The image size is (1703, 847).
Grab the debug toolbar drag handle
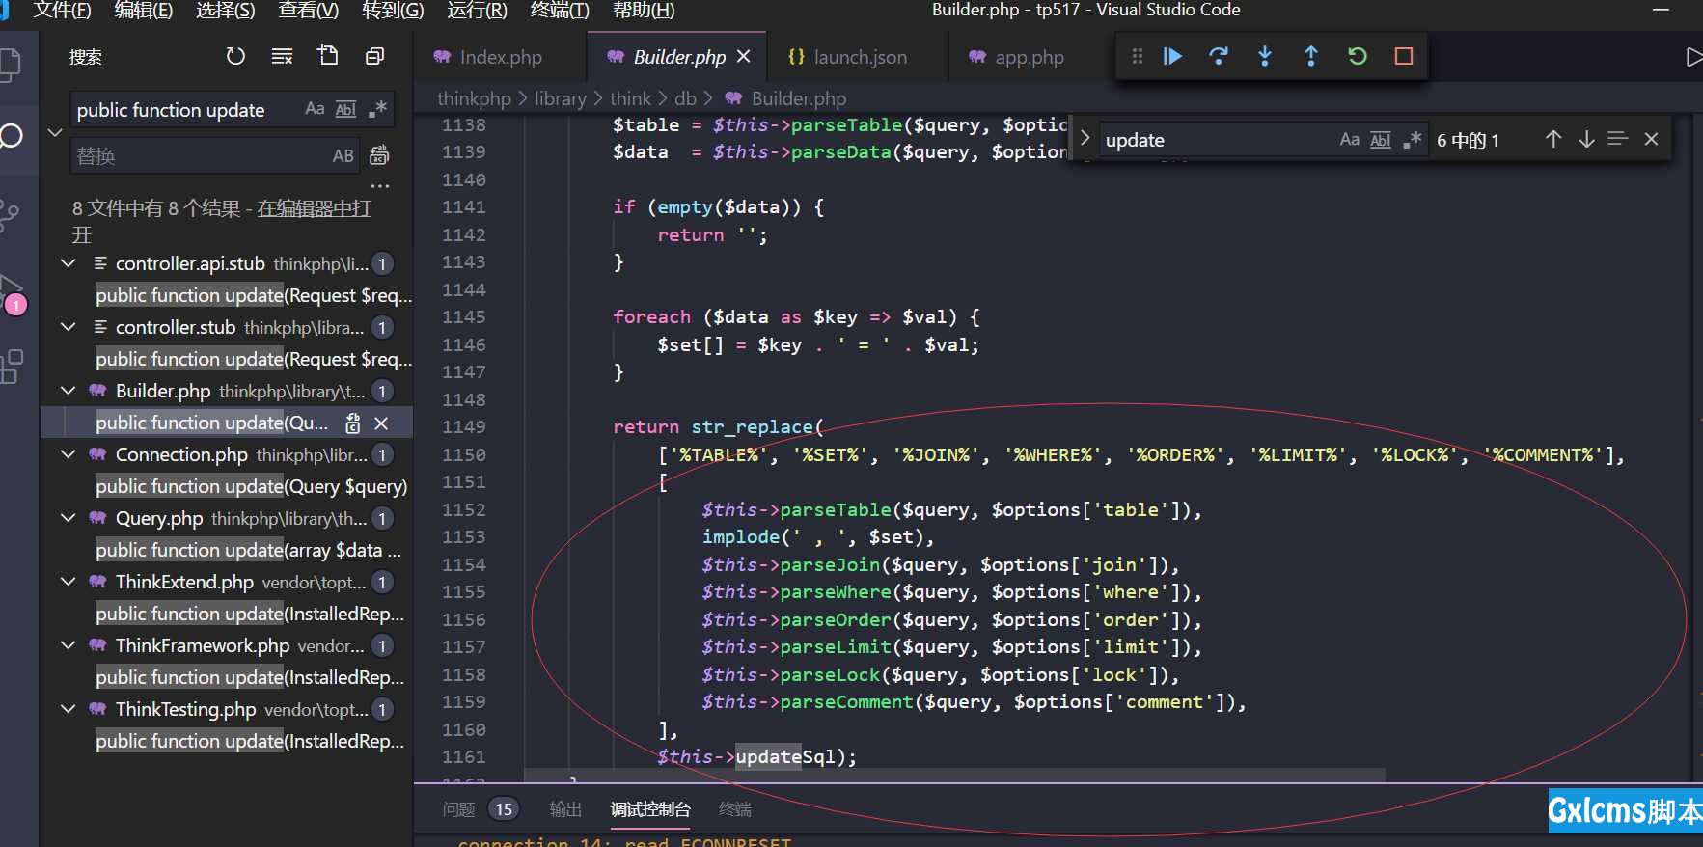(1137, 56)
